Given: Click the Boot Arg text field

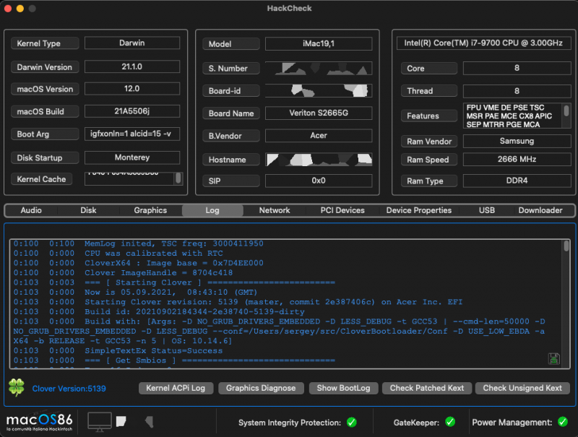Looking at the screenshot, I should pyautogui.click(x=132, y=134).
